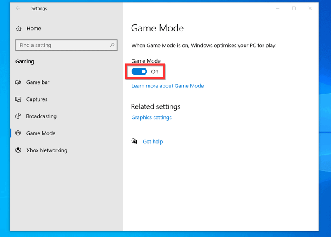
Task: Click the Game bar icon
Action: pos(18,82)
